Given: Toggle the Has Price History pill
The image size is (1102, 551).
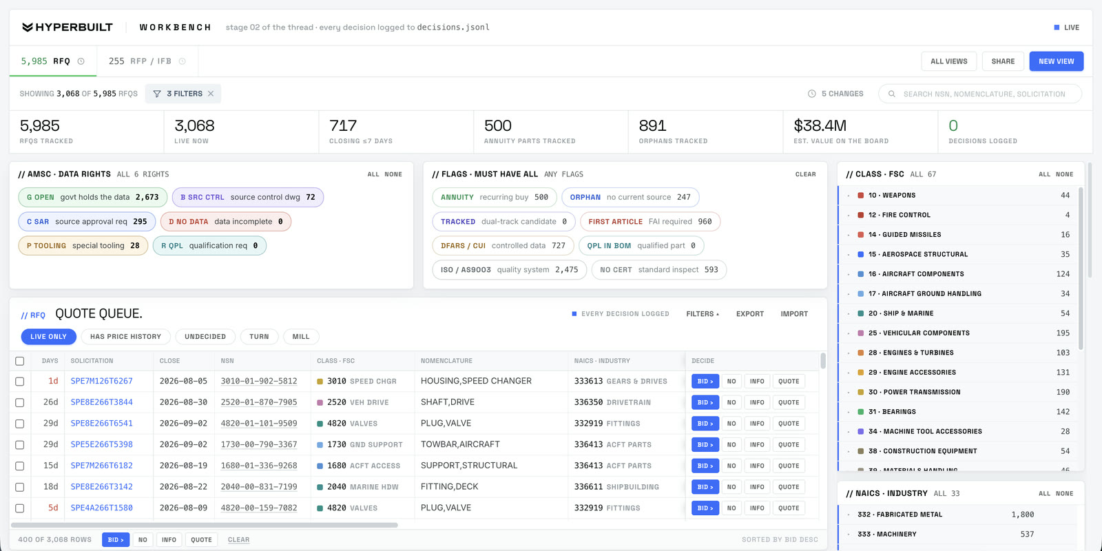Looking at the screenshot, I should click(125, 337).
